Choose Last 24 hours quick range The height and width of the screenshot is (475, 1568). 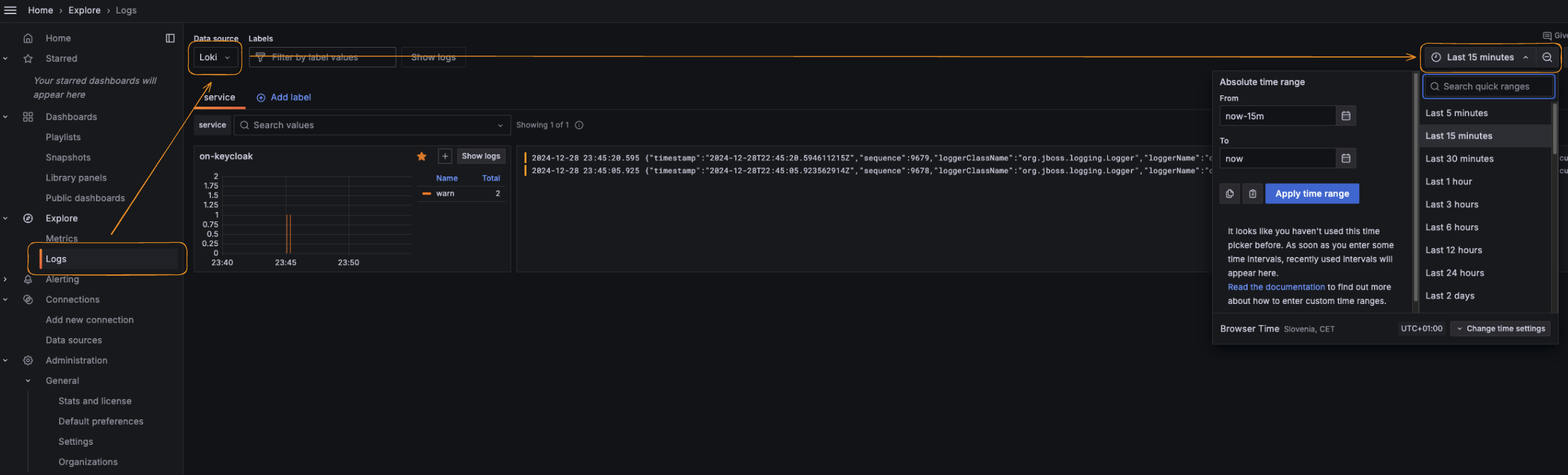pyautogui.click(x=1487, y=273)
